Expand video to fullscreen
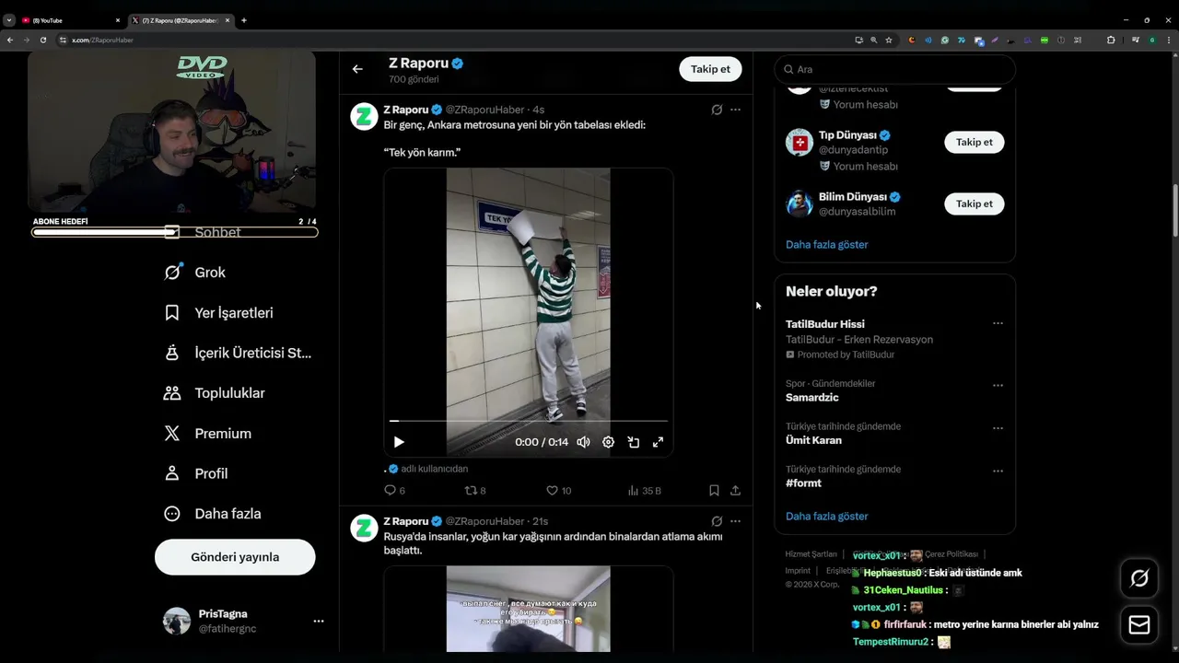 coord(658,442)
